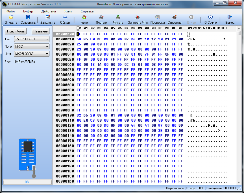This screenshot has height=193, width=244.
Task: Select byte 3E in row 00000130
Action: (160, 131)
